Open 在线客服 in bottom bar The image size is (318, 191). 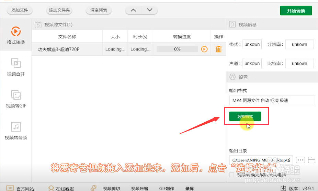point(61,189)
